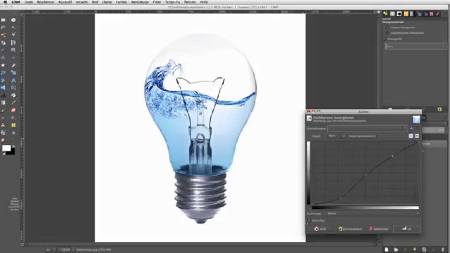Open the Ebene menu
450x253 pixels.
[107, 2]
